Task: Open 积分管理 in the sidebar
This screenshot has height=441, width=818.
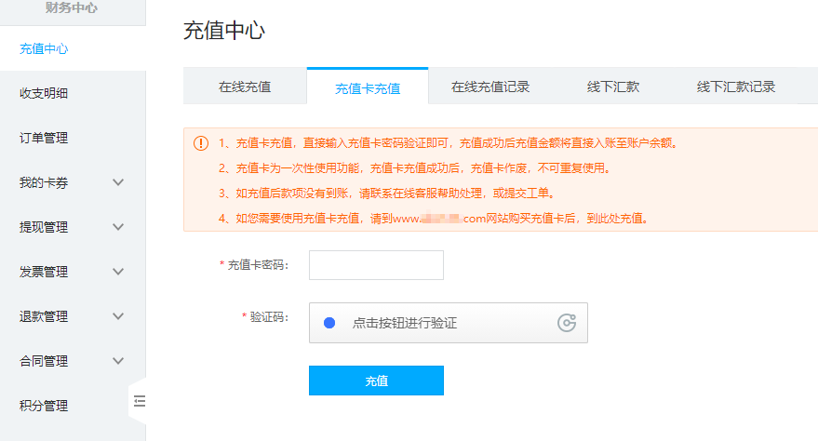Action: click(44, 406)
